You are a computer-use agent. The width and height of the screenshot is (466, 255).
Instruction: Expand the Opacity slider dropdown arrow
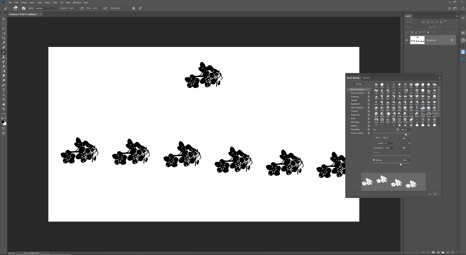[77, 8]
